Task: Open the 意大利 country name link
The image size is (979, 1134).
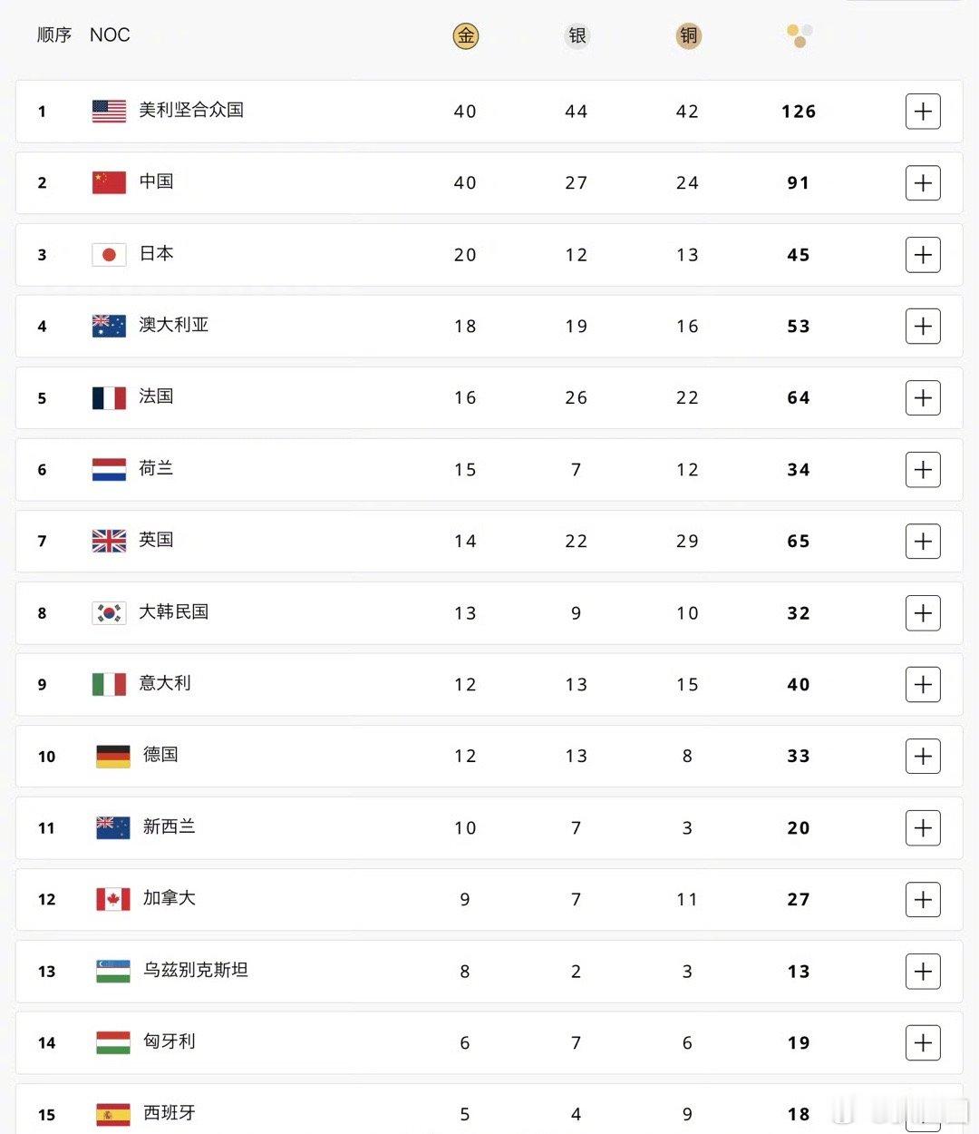Action: (165, 683)
